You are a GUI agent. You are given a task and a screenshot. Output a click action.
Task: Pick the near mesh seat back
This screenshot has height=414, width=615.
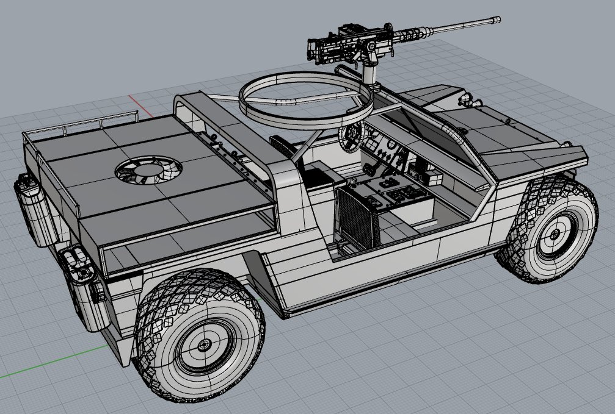pyautogui.click(x=357, y=218)
